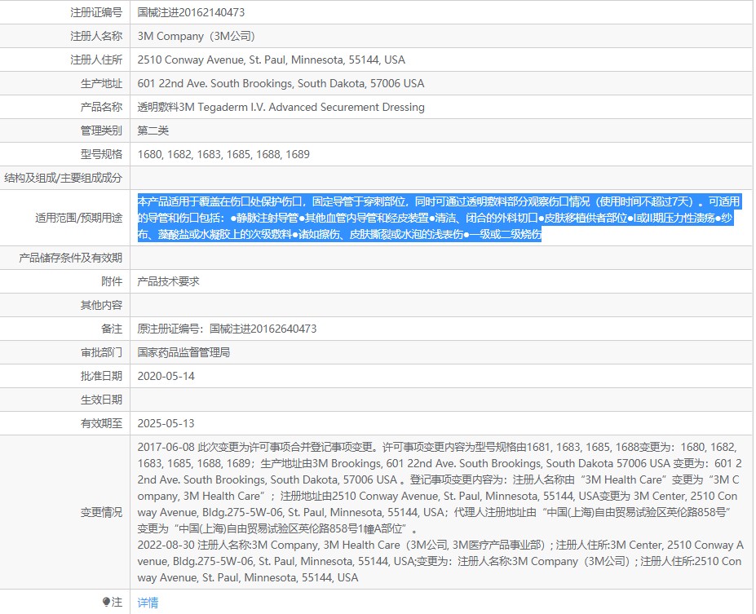
Task: Select the 第二类 management category value
Action: point(153,130)
